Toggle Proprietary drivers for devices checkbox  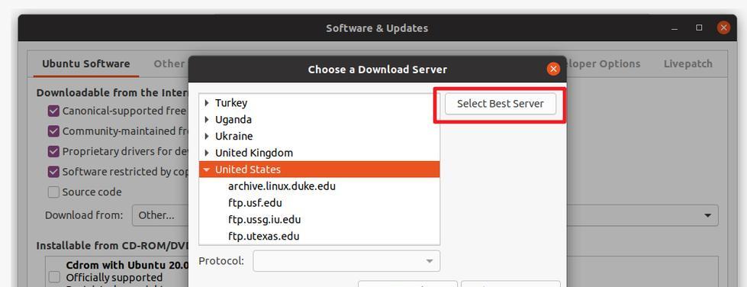point(53,152)
